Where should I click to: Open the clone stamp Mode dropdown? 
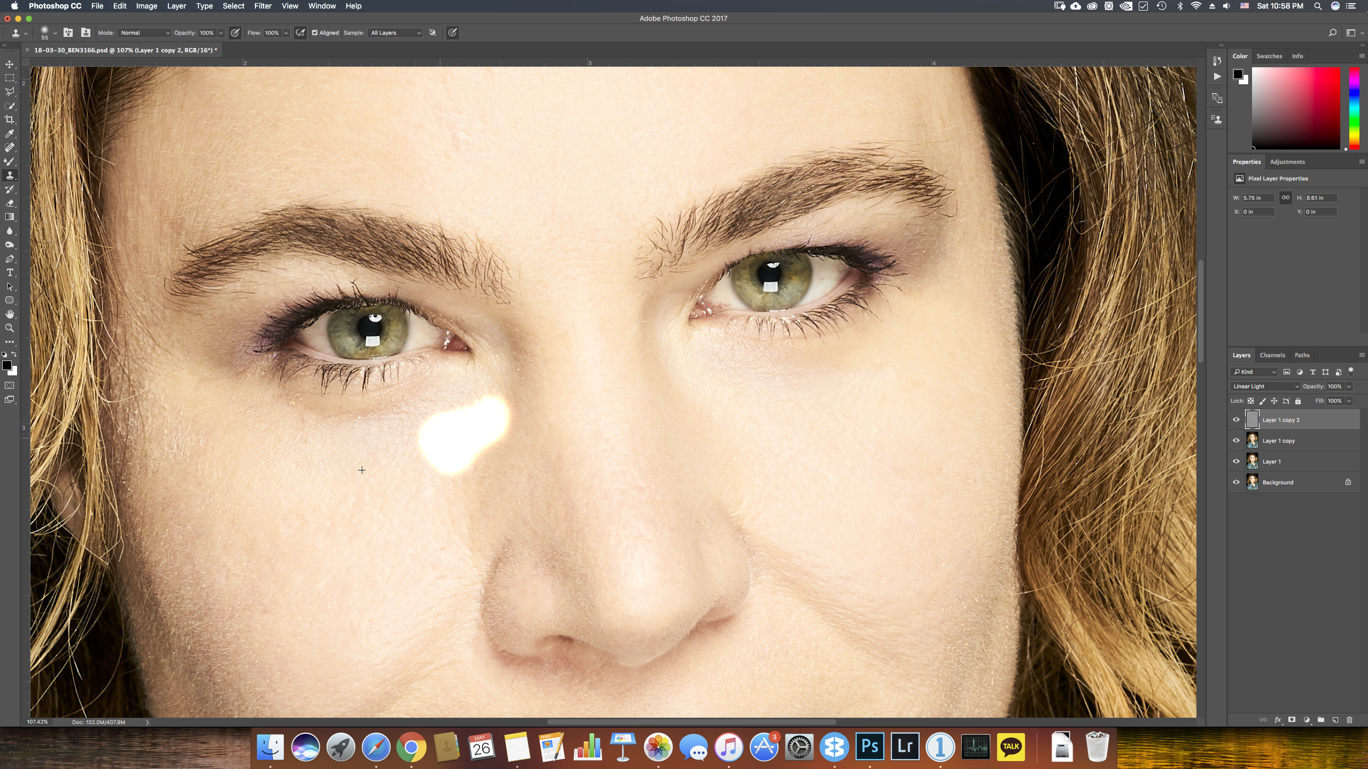[x=144, y=33]
